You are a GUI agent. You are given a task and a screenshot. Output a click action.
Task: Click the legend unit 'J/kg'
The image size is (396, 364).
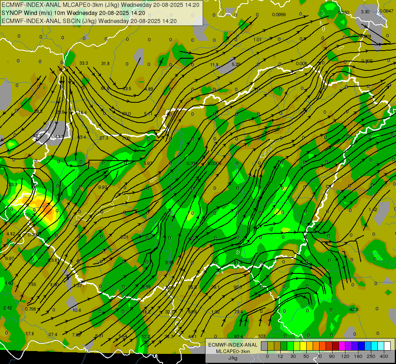click(x=233, y=358)
